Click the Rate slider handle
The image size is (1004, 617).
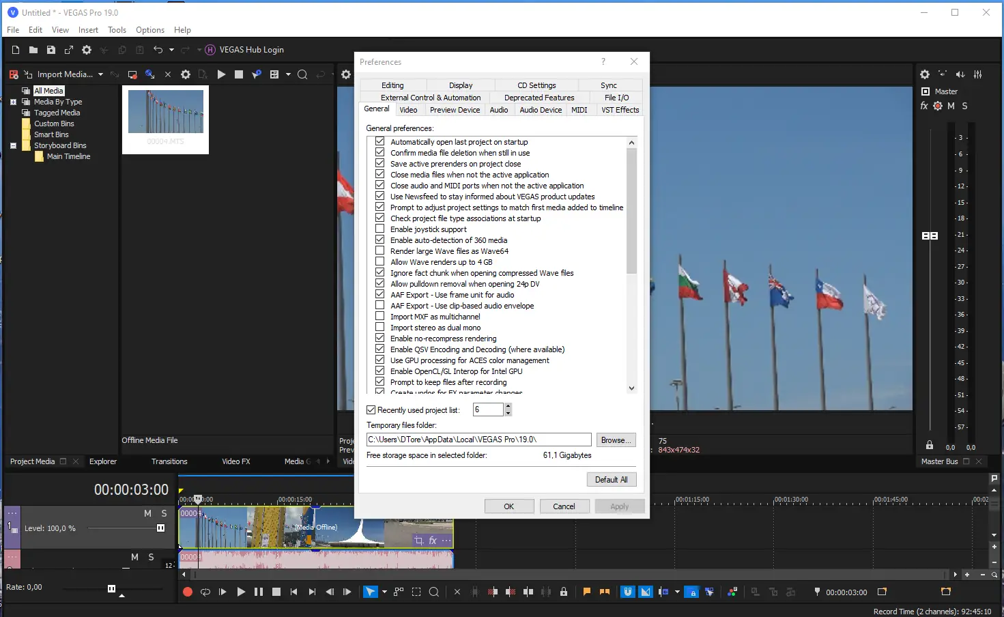(x=112, y=588)
